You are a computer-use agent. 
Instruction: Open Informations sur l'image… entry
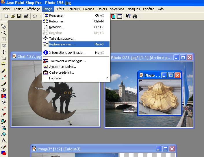pos(76,53)
